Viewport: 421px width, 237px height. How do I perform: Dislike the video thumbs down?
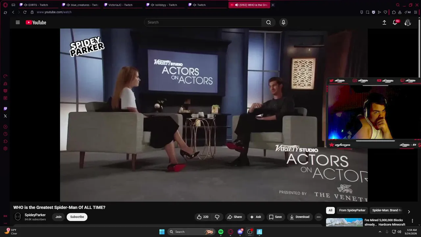217,217
